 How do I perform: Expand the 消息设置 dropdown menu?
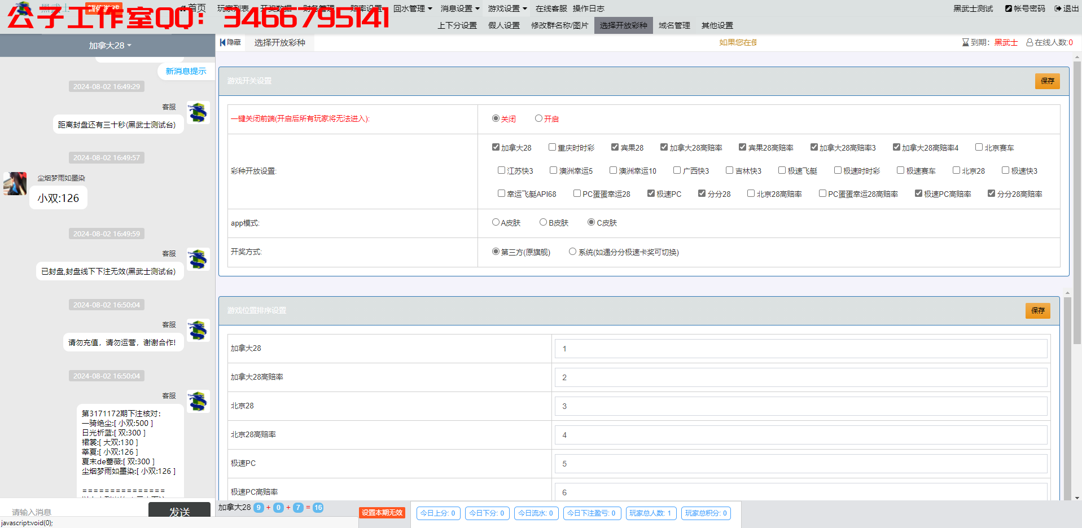460,8
